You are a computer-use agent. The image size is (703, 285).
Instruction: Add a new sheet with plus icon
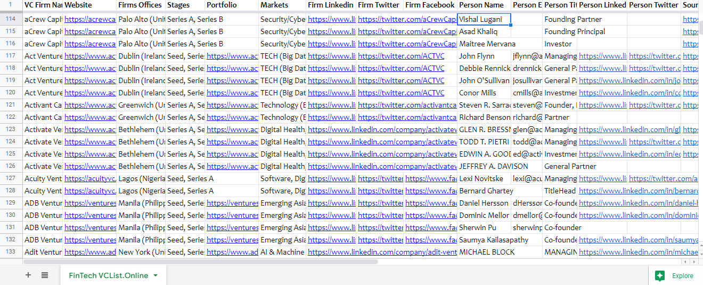click(28, 275)
